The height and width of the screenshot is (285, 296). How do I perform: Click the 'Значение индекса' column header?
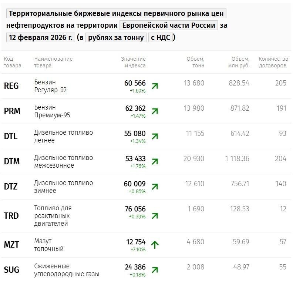pyautogui.click(x=133, y=62)
